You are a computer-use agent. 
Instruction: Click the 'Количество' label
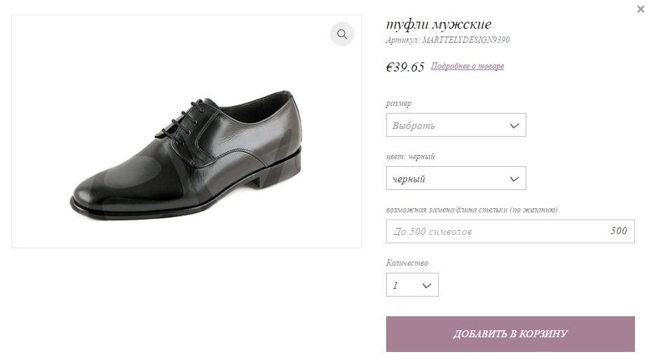click(407, 263)
